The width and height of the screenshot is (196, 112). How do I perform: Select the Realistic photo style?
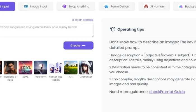(x=10, y=67)
